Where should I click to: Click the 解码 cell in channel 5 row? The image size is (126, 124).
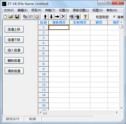(x=99, y=48)
